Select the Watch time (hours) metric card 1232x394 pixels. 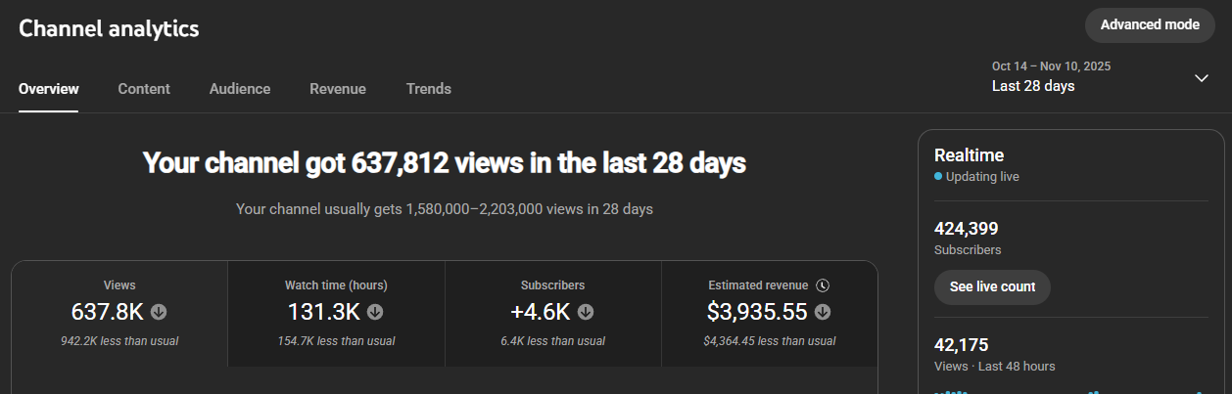(x=336, y=314)
